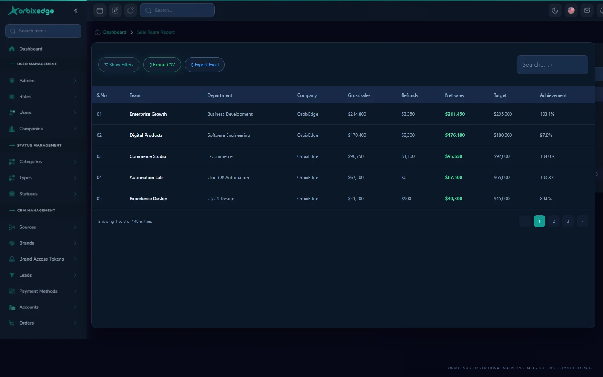This screenshot has width=603, height=377.
Task: Toggle dark mode moon icon
Action: tap(555, 11)
